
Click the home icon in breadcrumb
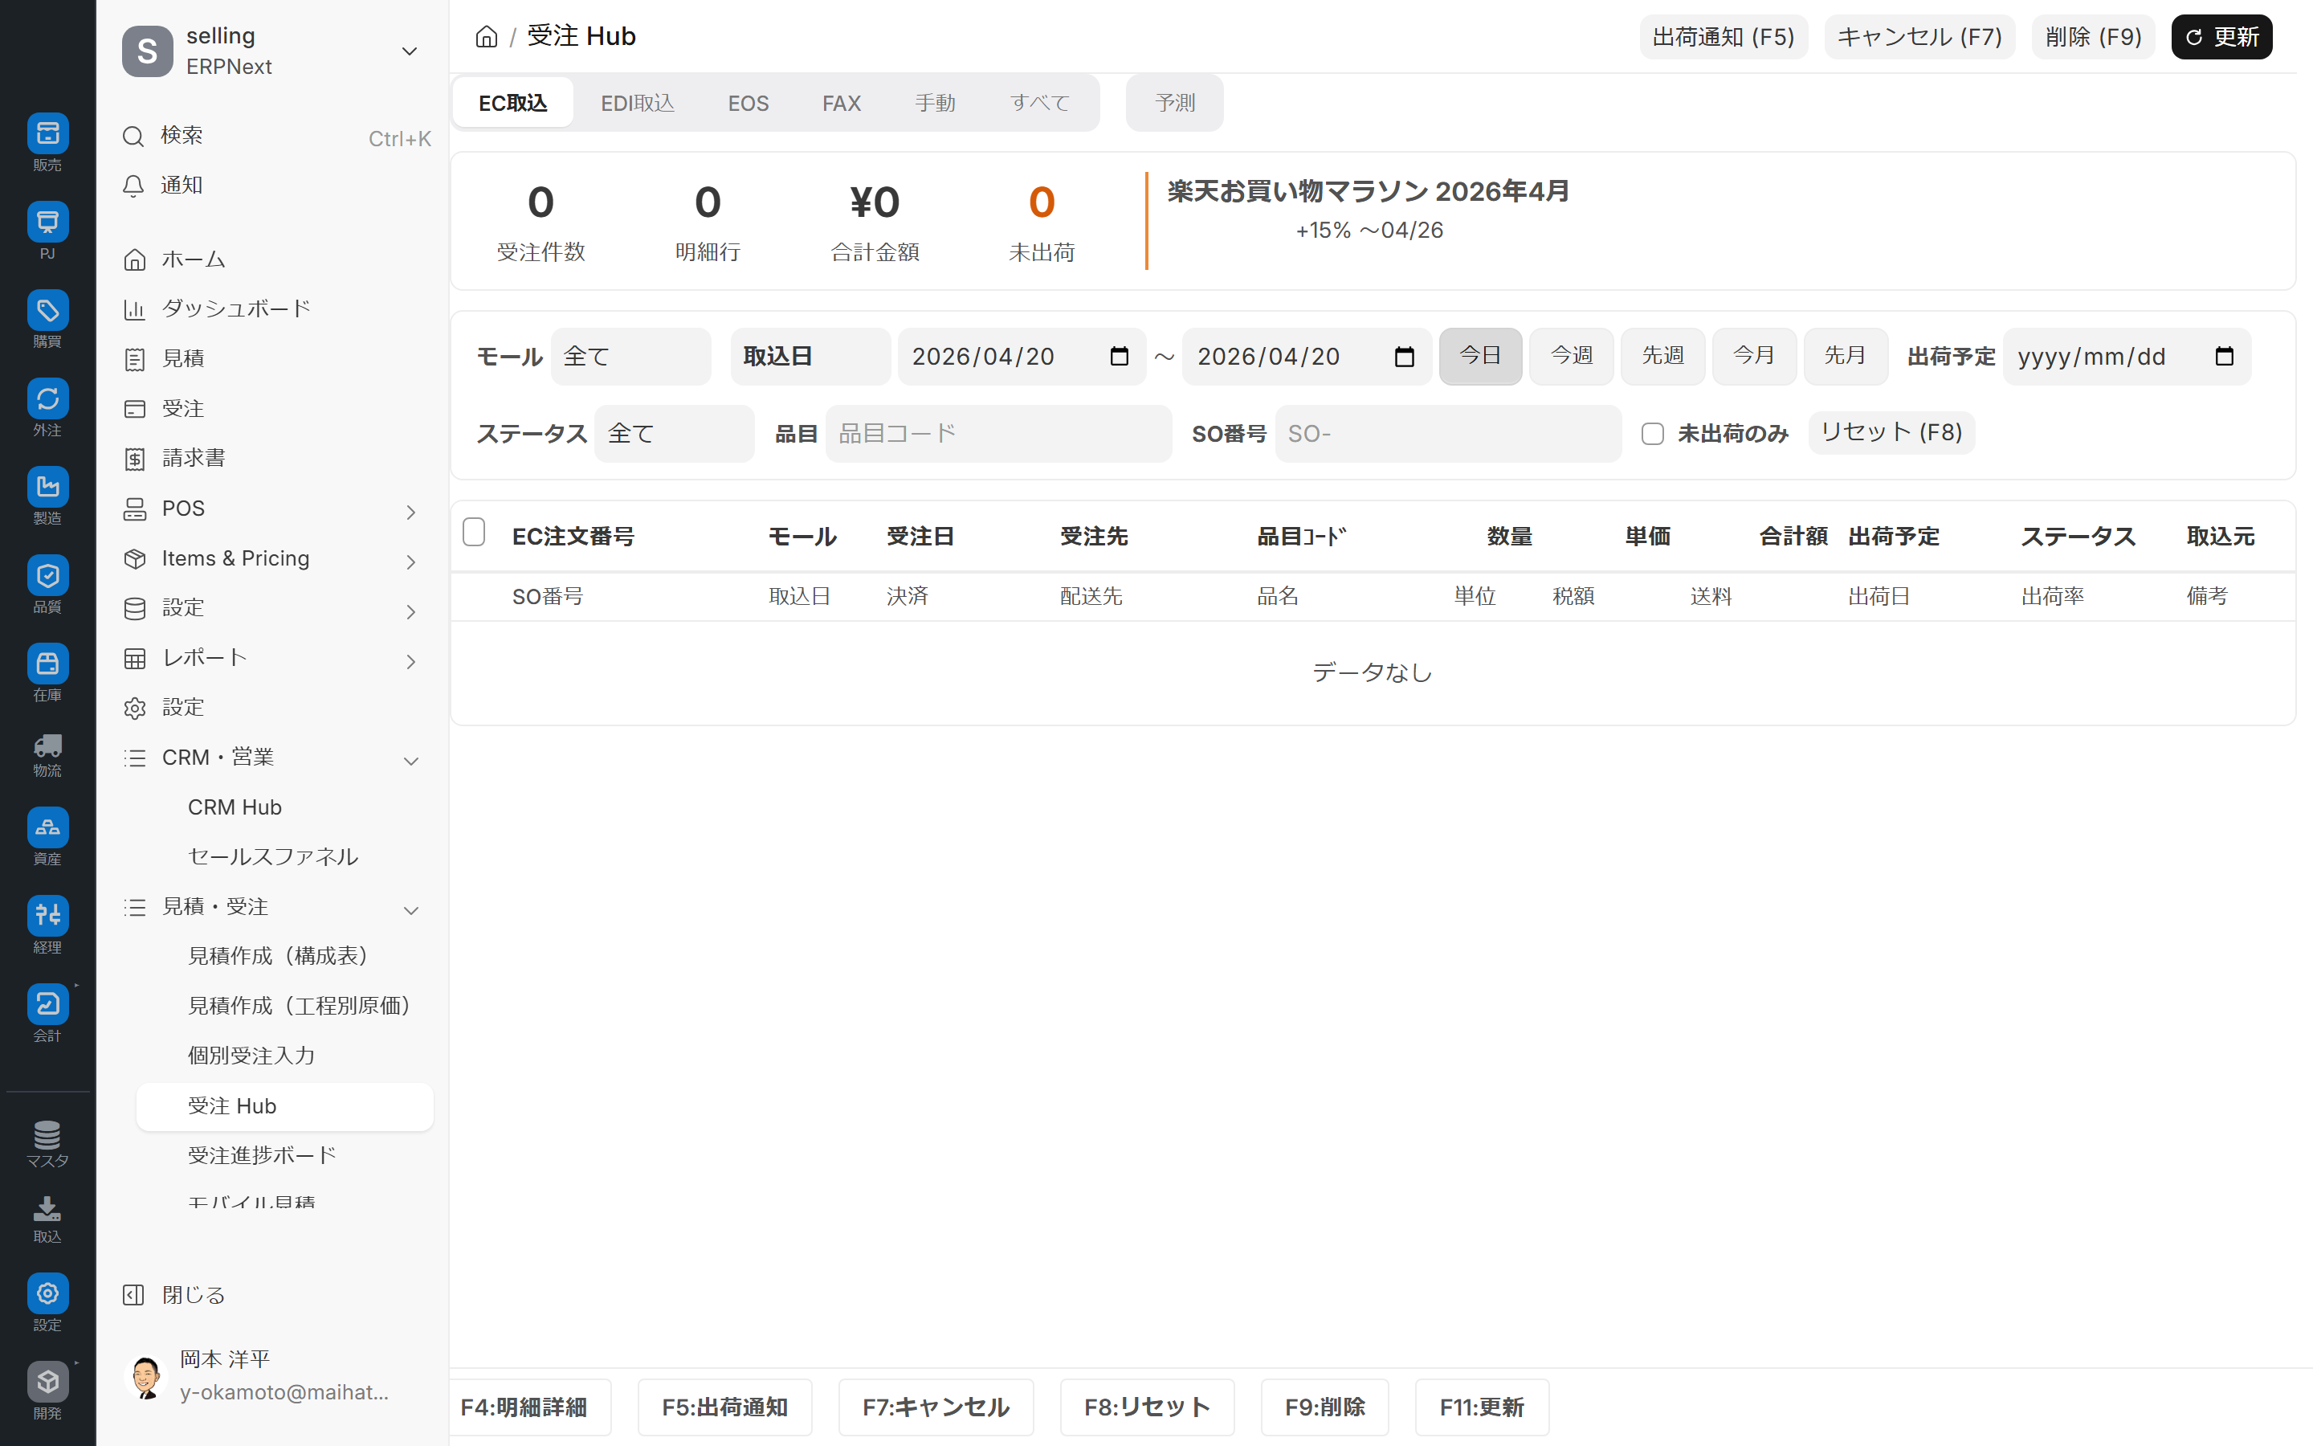(487, 36)
